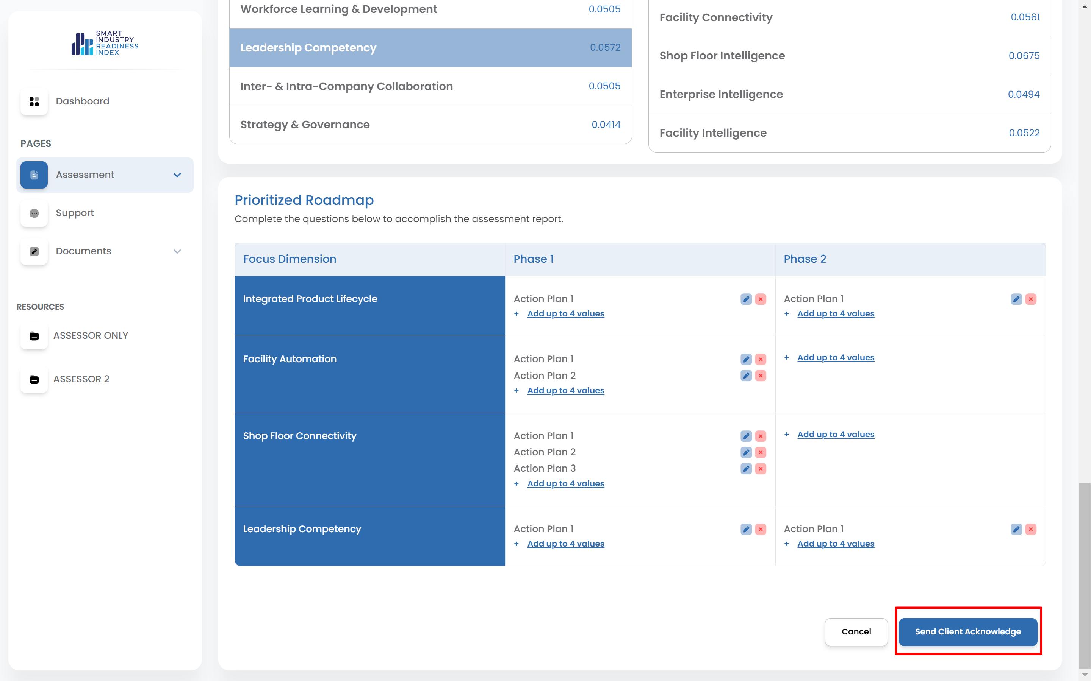Select the Leadership Competency score row
This screenshot has width=1091, height=681.
click(430, 48)
